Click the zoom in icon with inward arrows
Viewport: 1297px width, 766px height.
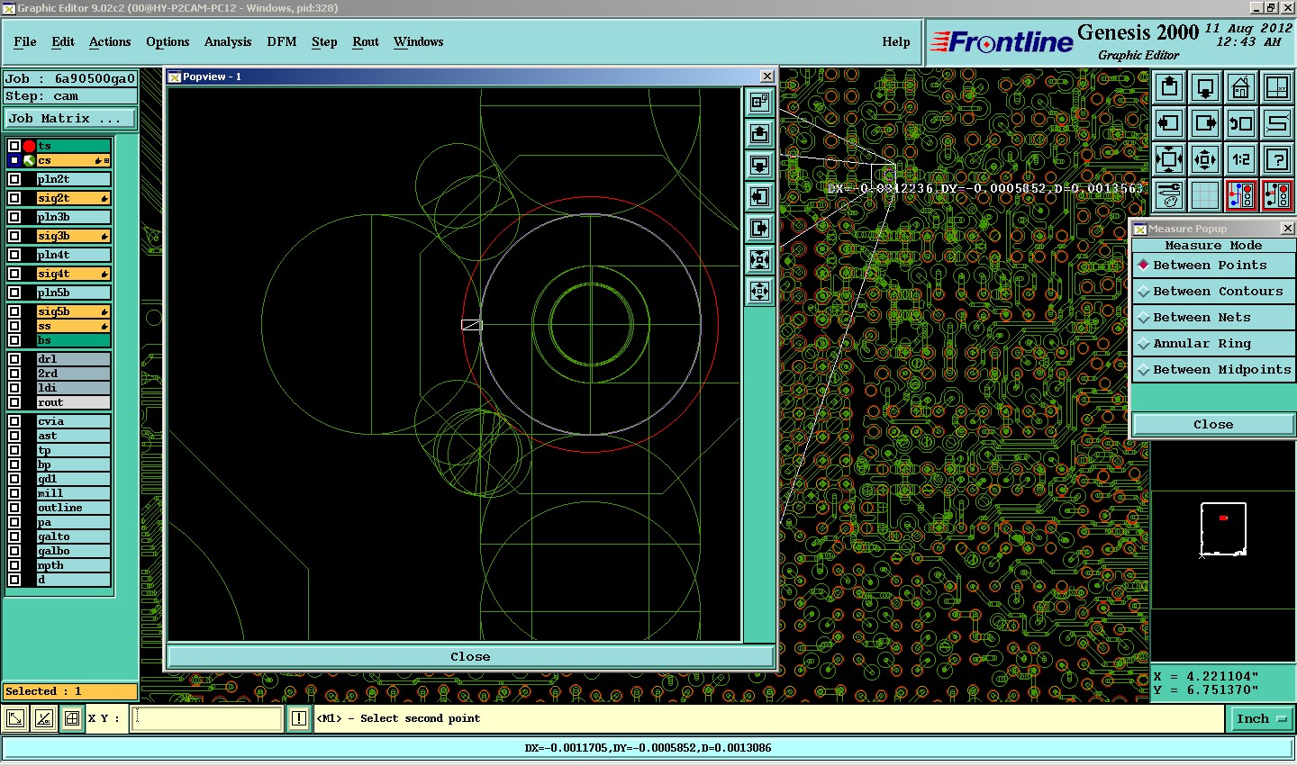[x=1169, y=159]
